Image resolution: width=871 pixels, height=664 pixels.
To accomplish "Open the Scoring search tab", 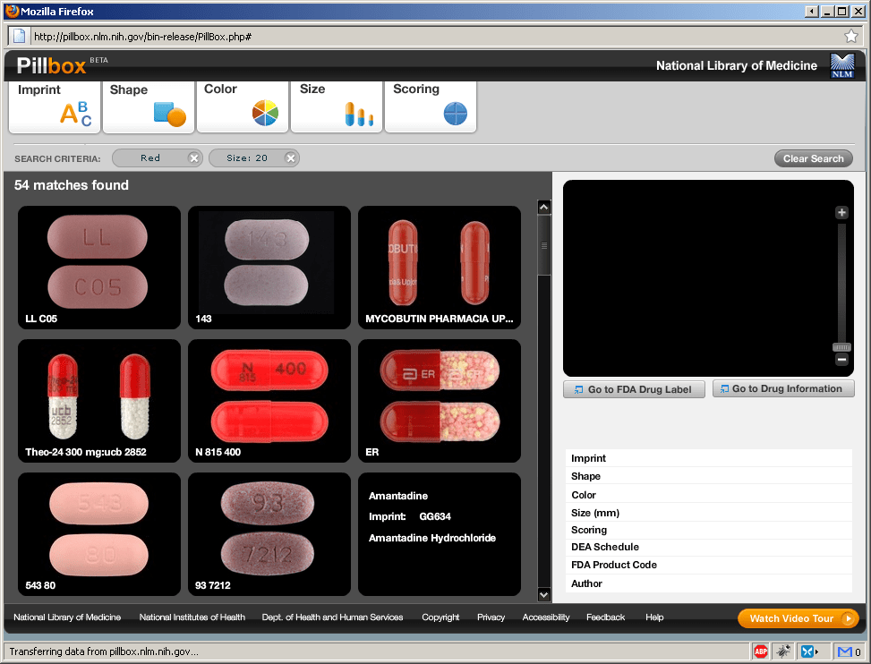I will tap(431, 106).
